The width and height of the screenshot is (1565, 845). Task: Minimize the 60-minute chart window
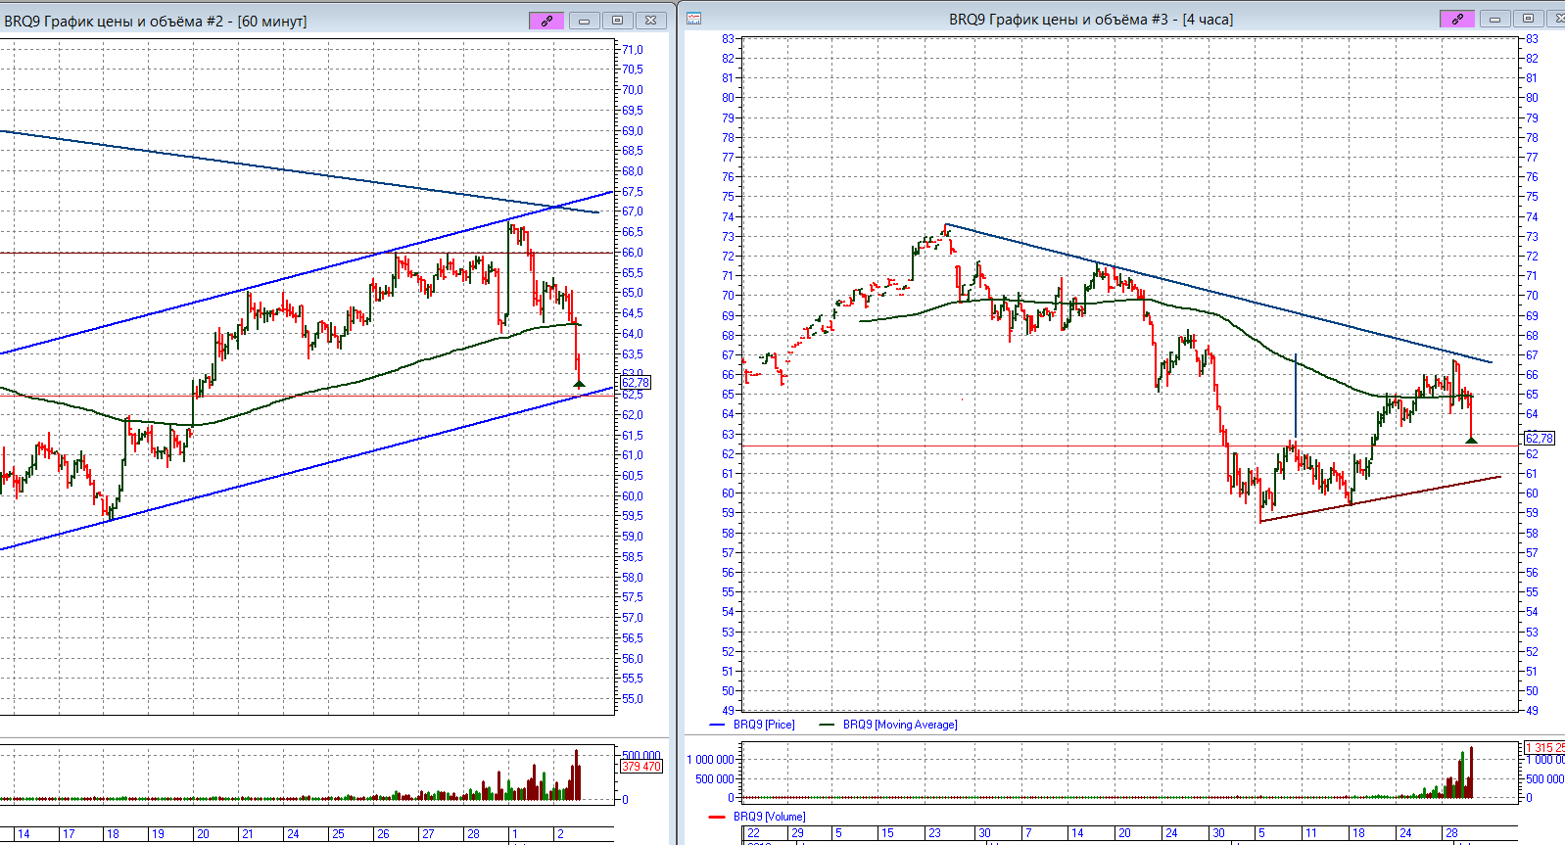[x=584, y=21]
